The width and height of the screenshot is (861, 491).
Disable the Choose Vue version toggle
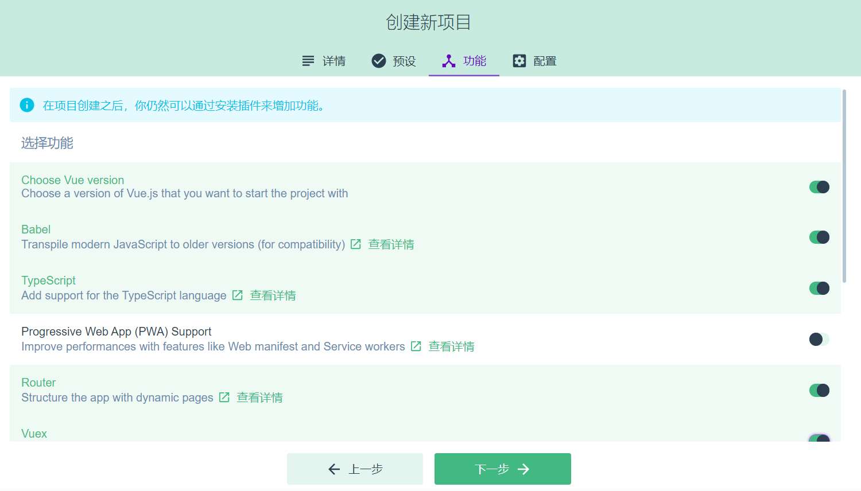[x=819, y=187]
